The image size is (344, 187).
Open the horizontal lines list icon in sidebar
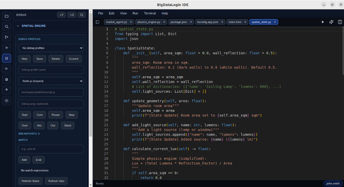[x=7, y=69]
